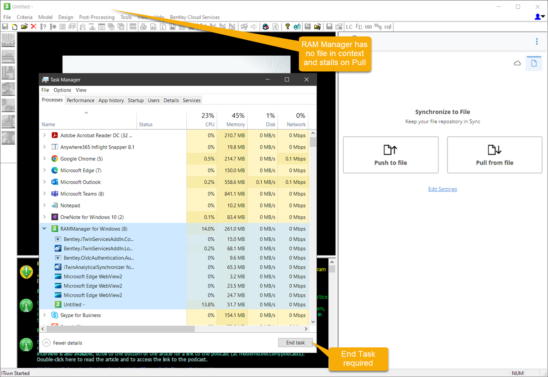Screen dimensions: 548x377
Task: Open the Startup tab in Task Manager
Action: 136,101
